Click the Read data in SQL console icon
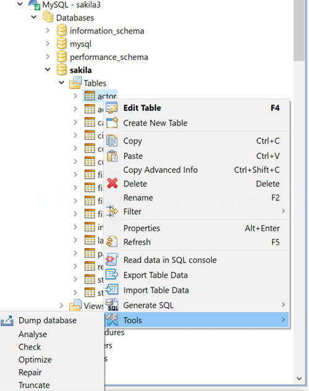 [x=111, y=260]
